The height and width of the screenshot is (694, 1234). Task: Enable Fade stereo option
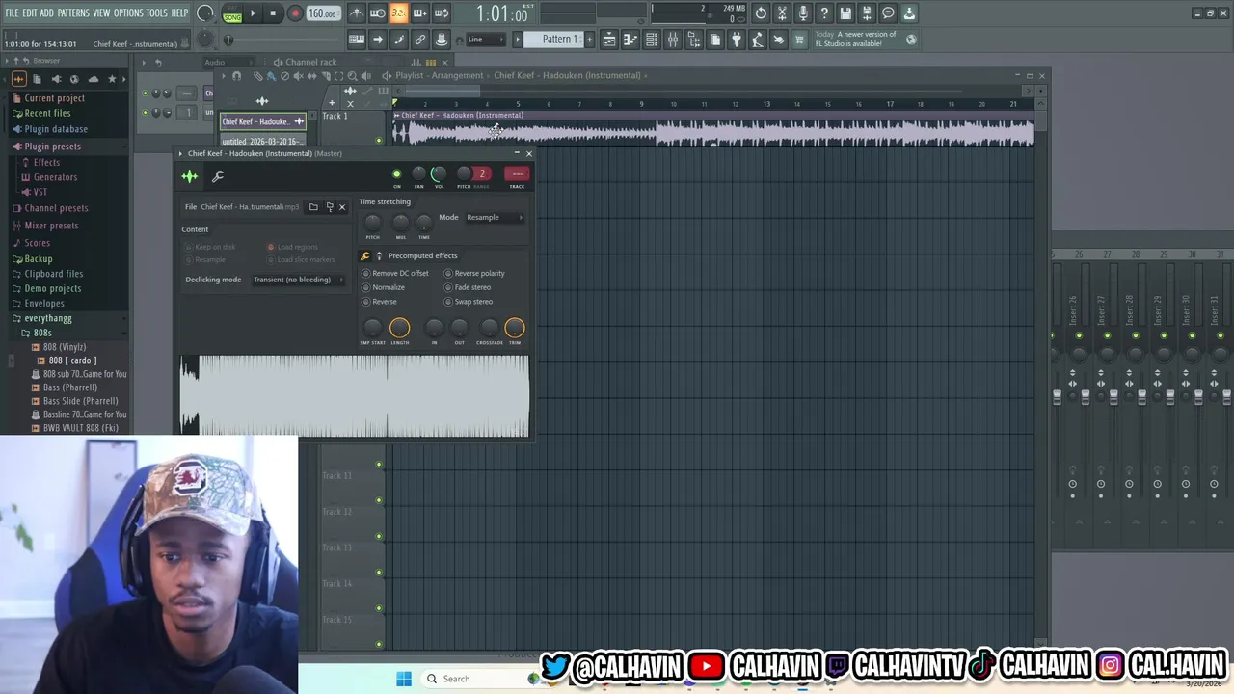click(468, 287)
